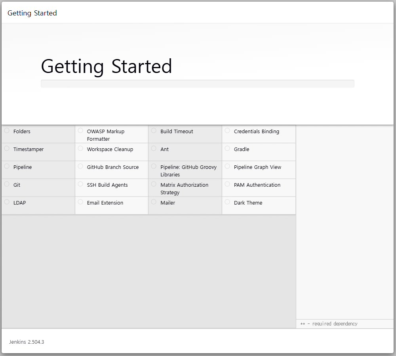This screenshot has width=396, height=356.
Task: Click the status circle beside LDAP
Action: pos(7,202)
